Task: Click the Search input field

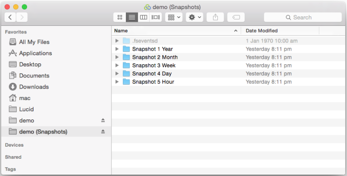Action: coord(303,17)
